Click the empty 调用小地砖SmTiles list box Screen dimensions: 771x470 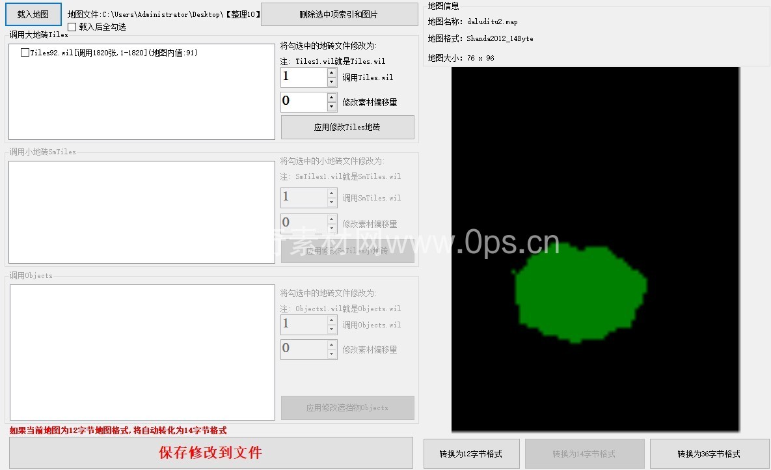[142, 212]
